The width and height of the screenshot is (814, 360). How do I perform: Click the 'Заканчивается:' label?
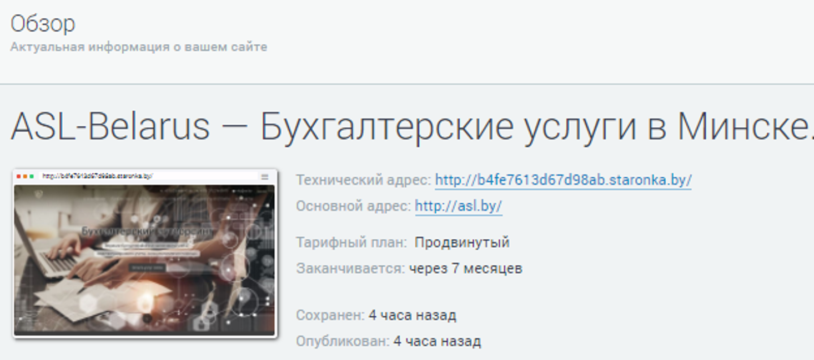click(350, 269)
